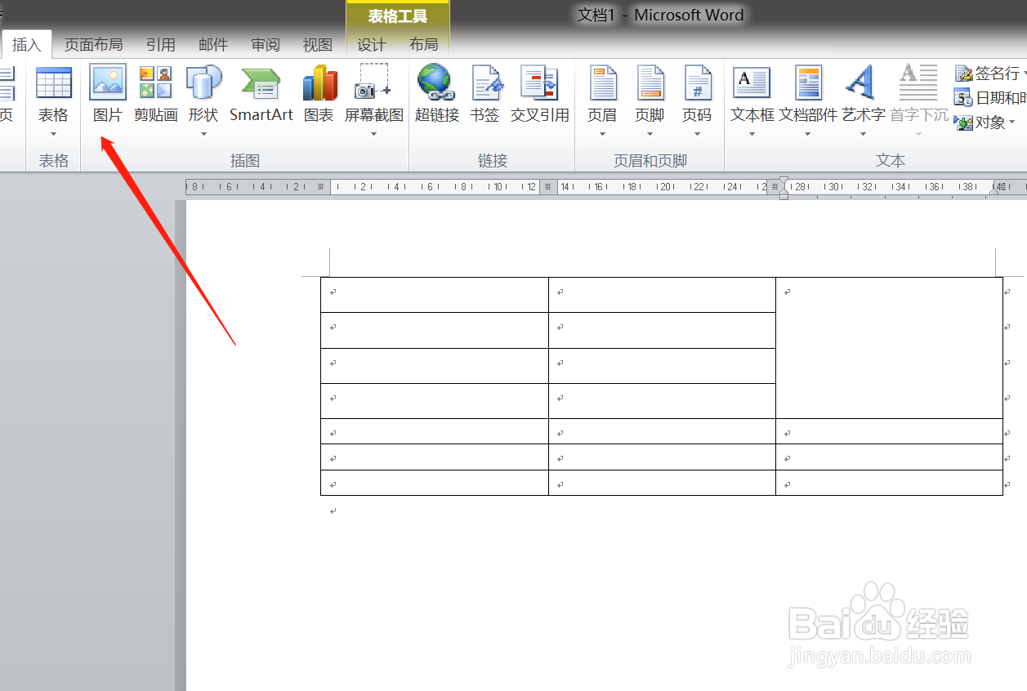Insert a Chart using 图表 icon

click(x=319, y=83)
